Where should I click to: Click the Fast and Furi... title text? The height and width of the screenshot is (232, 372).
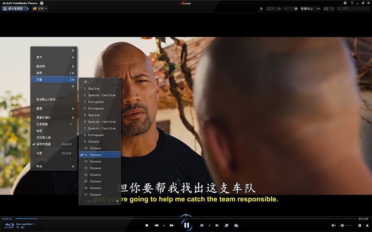(x=26, y=224)
